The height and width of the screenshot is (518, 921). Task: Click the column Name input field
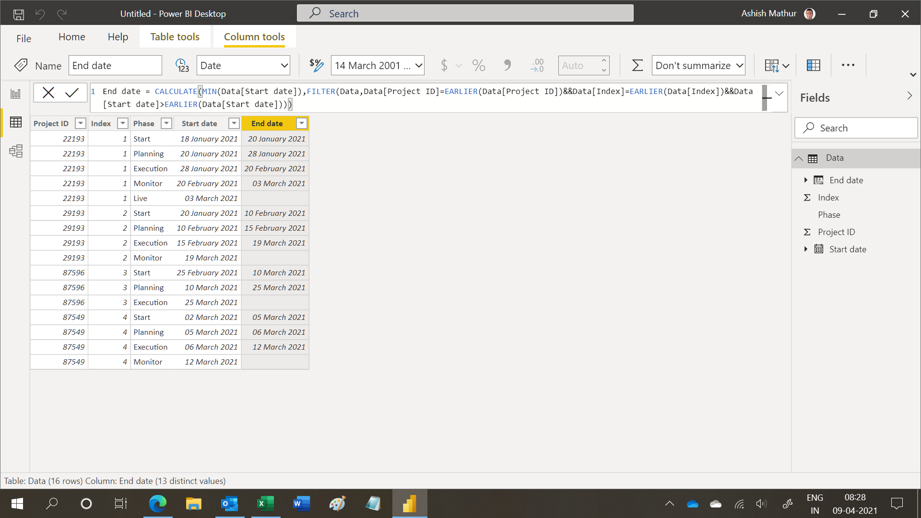tap(115, 65)
